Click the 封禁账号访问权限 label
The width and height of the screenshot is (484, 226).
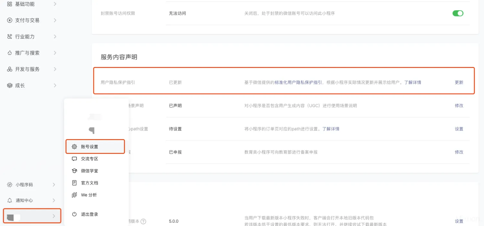tap(118, 13)
